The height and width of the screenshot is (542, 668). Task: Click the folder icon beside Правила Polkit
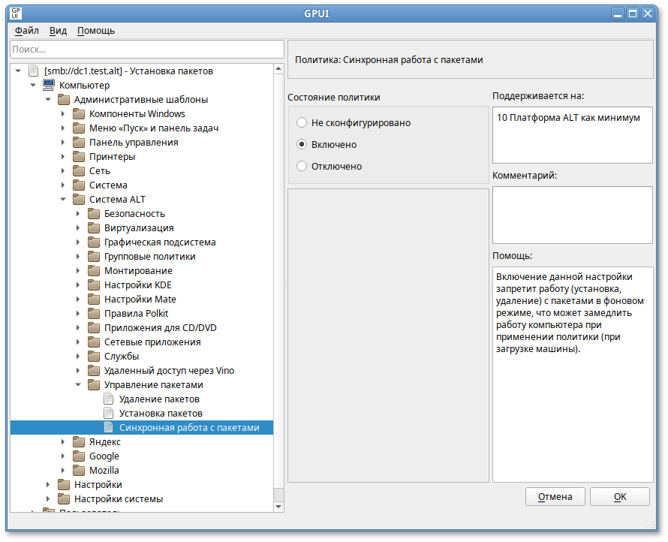[94, 313]
